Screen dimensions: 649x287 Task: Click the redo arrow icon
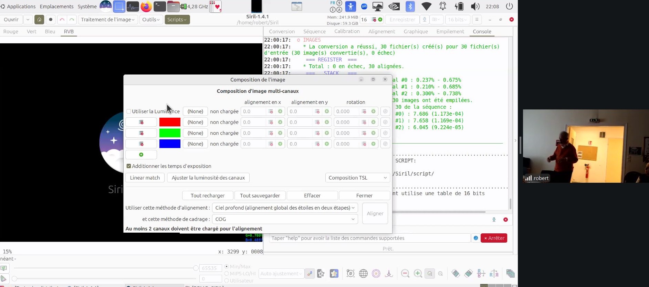coord(72,20)
